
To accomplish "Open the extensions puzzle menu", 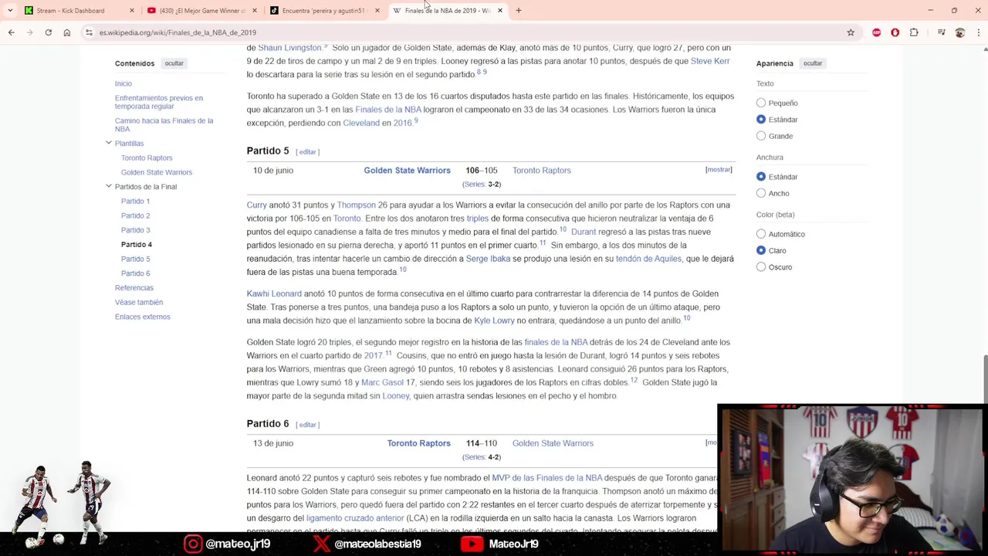I will pyautogui.click(x=914, y=32).
